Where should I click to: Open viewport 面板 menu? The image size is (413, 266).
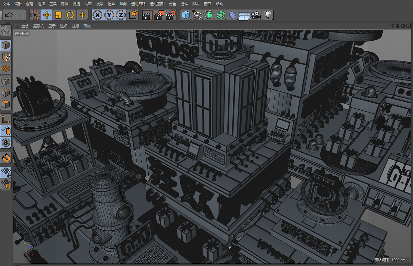[x=87, y=26]
